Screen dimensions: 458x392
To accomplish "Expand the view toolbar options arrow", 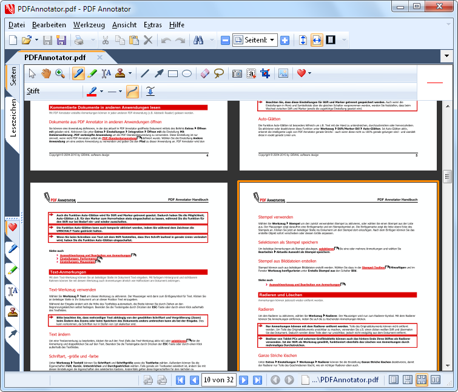I will point(344,40).
